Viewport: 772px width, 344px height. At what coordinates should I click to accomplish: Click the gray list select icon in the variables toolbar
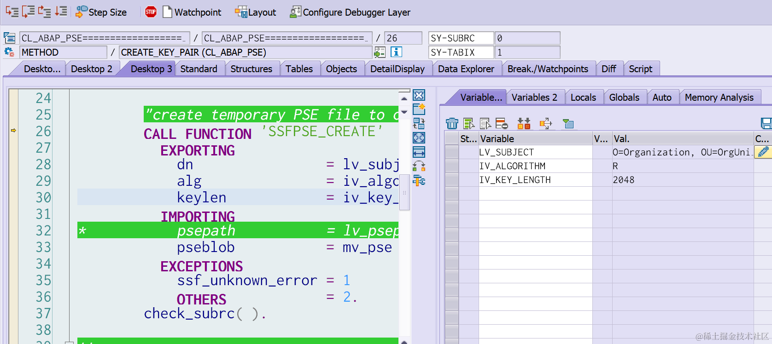tap(485, 123)
